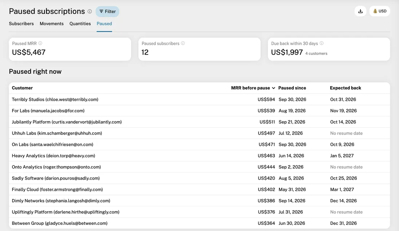The width and height of the screenshot is (399, 231).
Task: Click the Paused MRR total US$5,467
Action: coord(29,52)
